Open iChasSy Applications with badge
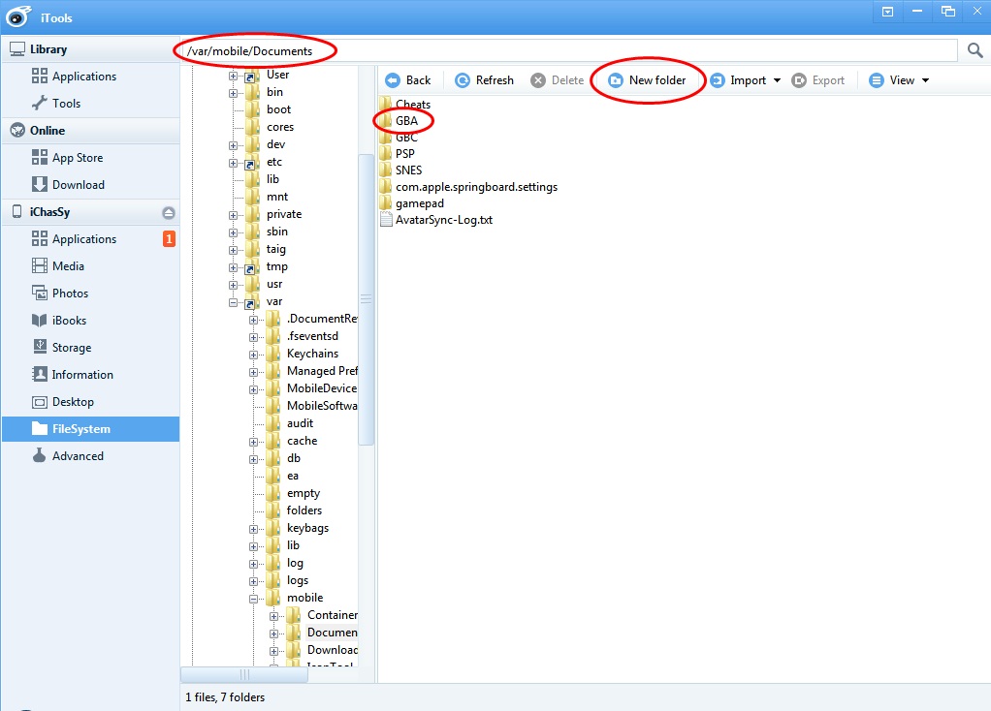991x711 pixels. (x=84, y=238)
